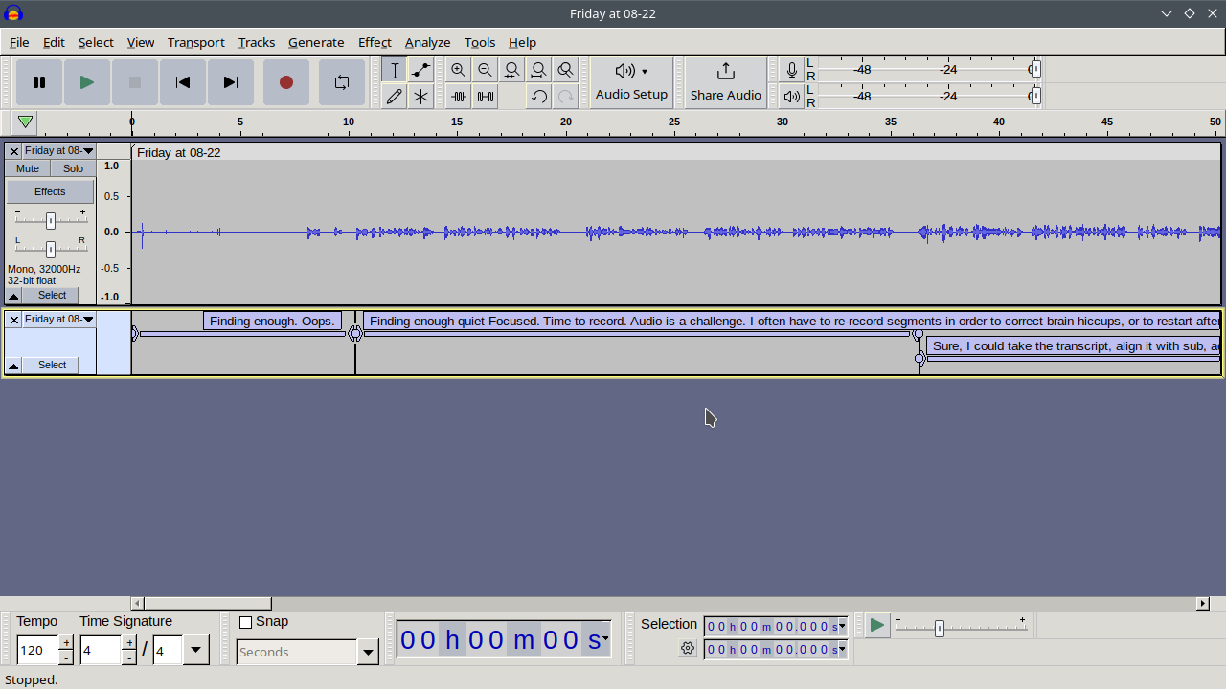Click the Zoom Toggle icon

pos(566,70)
